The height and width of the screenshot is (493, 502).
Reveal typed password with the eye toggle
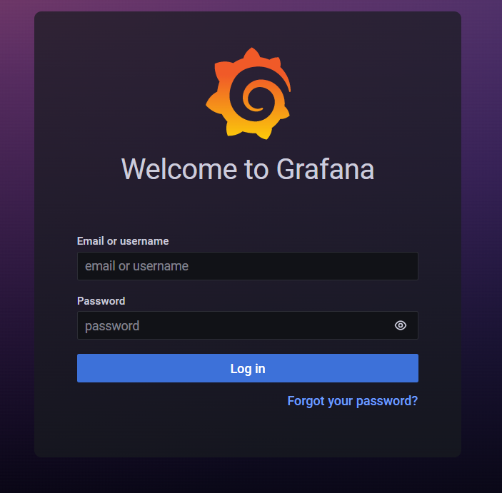[400, 325]
